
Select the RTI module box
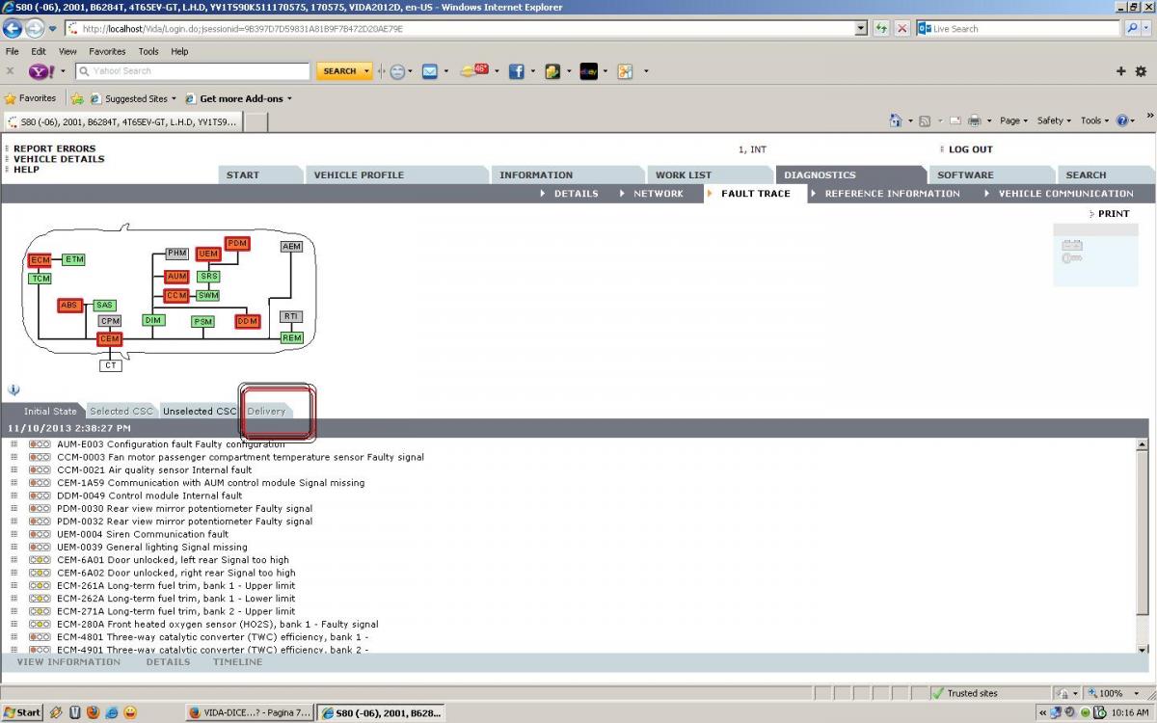click(291, 316)
